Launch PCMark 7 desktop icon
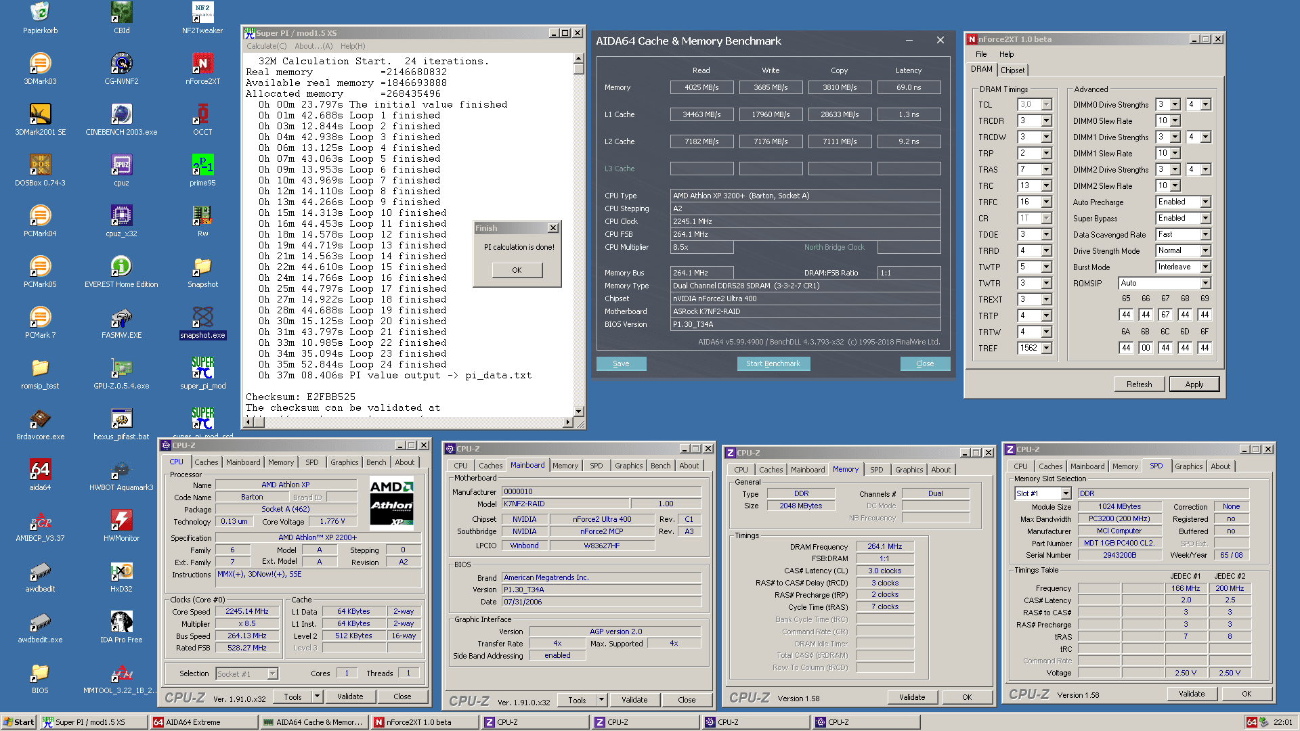The image size is (1300, 731). [x=40, y=322]
